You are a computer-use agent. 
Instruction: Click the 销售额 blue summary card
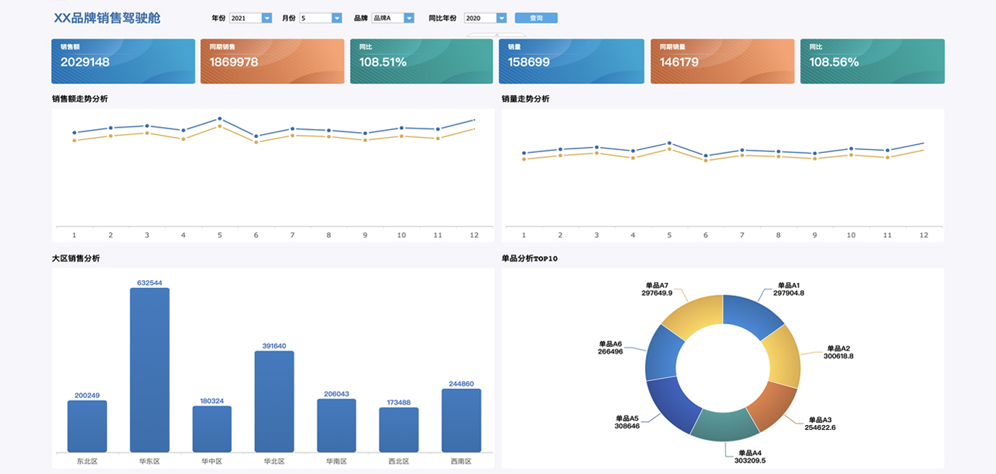click(123, 61)
